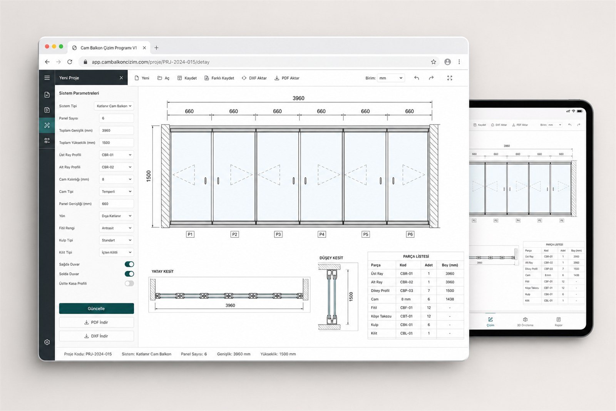The image size is (616, 411).
Task: Open the Kulp Tipi dropdown
Action: click(x=116, y=240)
